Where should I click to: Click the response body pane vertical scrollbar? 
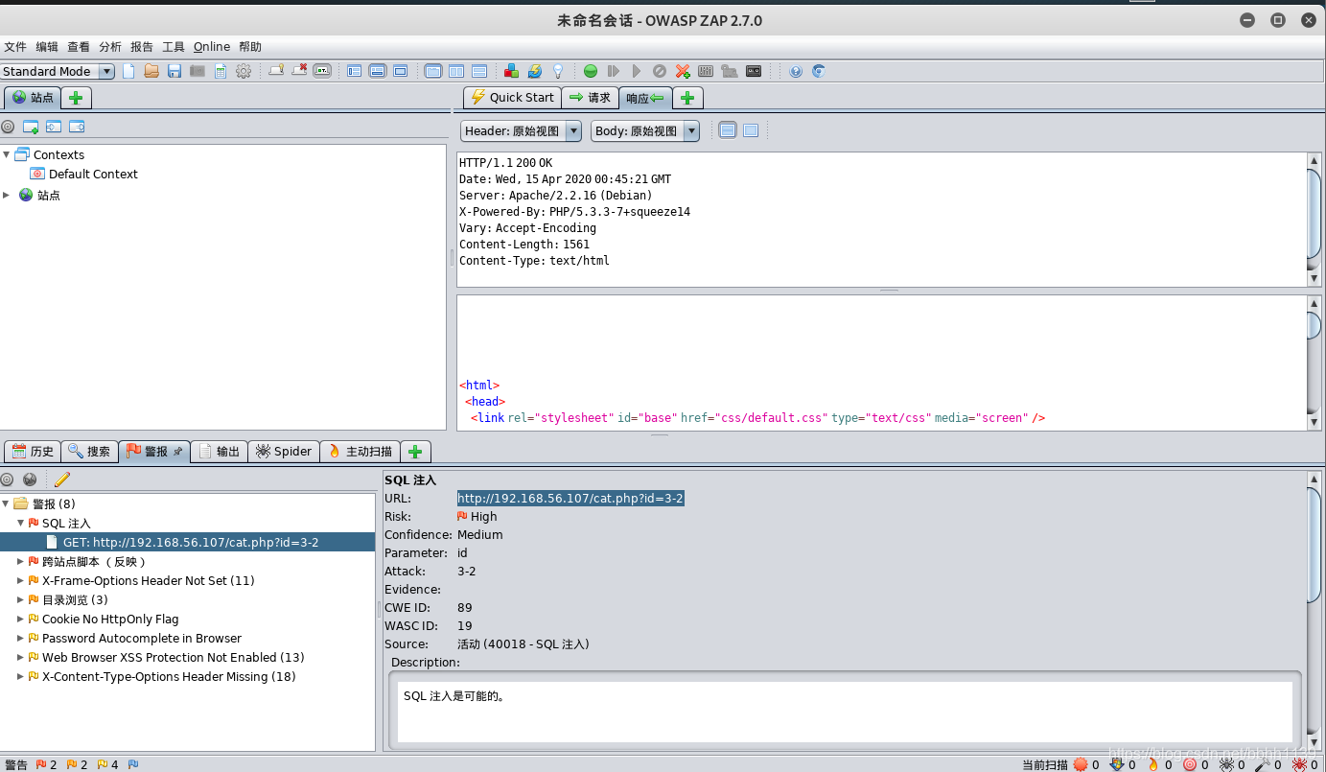point(1314,363)
